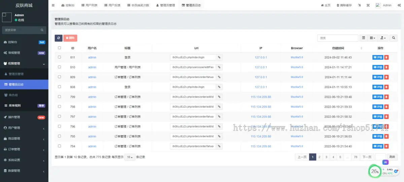This screenshot has width=404, height=182.
Task: Delete log entry 811 with red trash icon
Action: click(x=386, y=58)
